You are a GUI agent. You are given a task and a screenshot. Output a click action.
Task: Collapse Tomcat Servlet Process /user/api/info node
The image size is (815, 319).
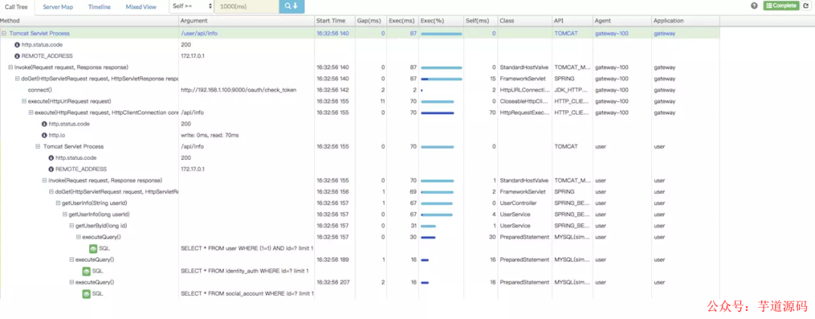tap(5, 33)
